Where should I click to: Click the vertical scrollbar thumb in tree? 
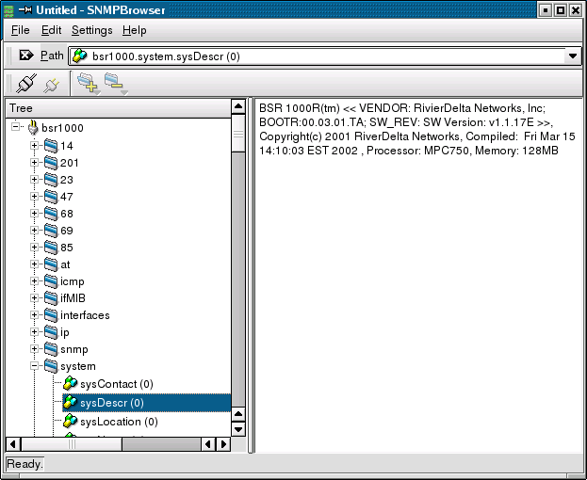click(x=238, y=134)
